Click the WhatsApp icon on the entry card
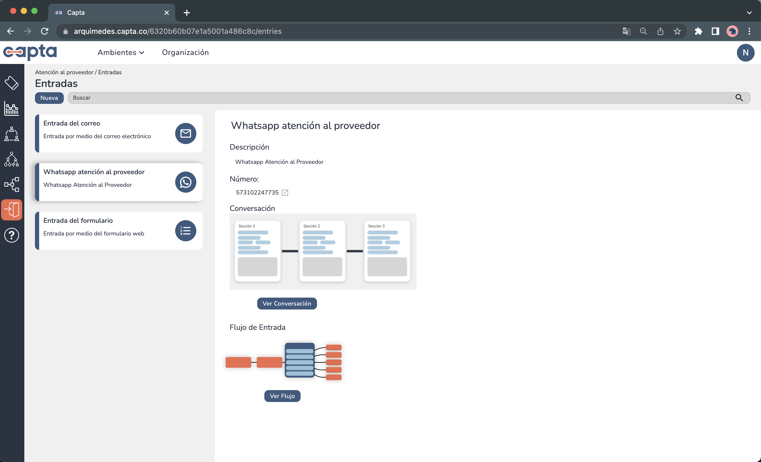761x462 pixels. [185, 182]
